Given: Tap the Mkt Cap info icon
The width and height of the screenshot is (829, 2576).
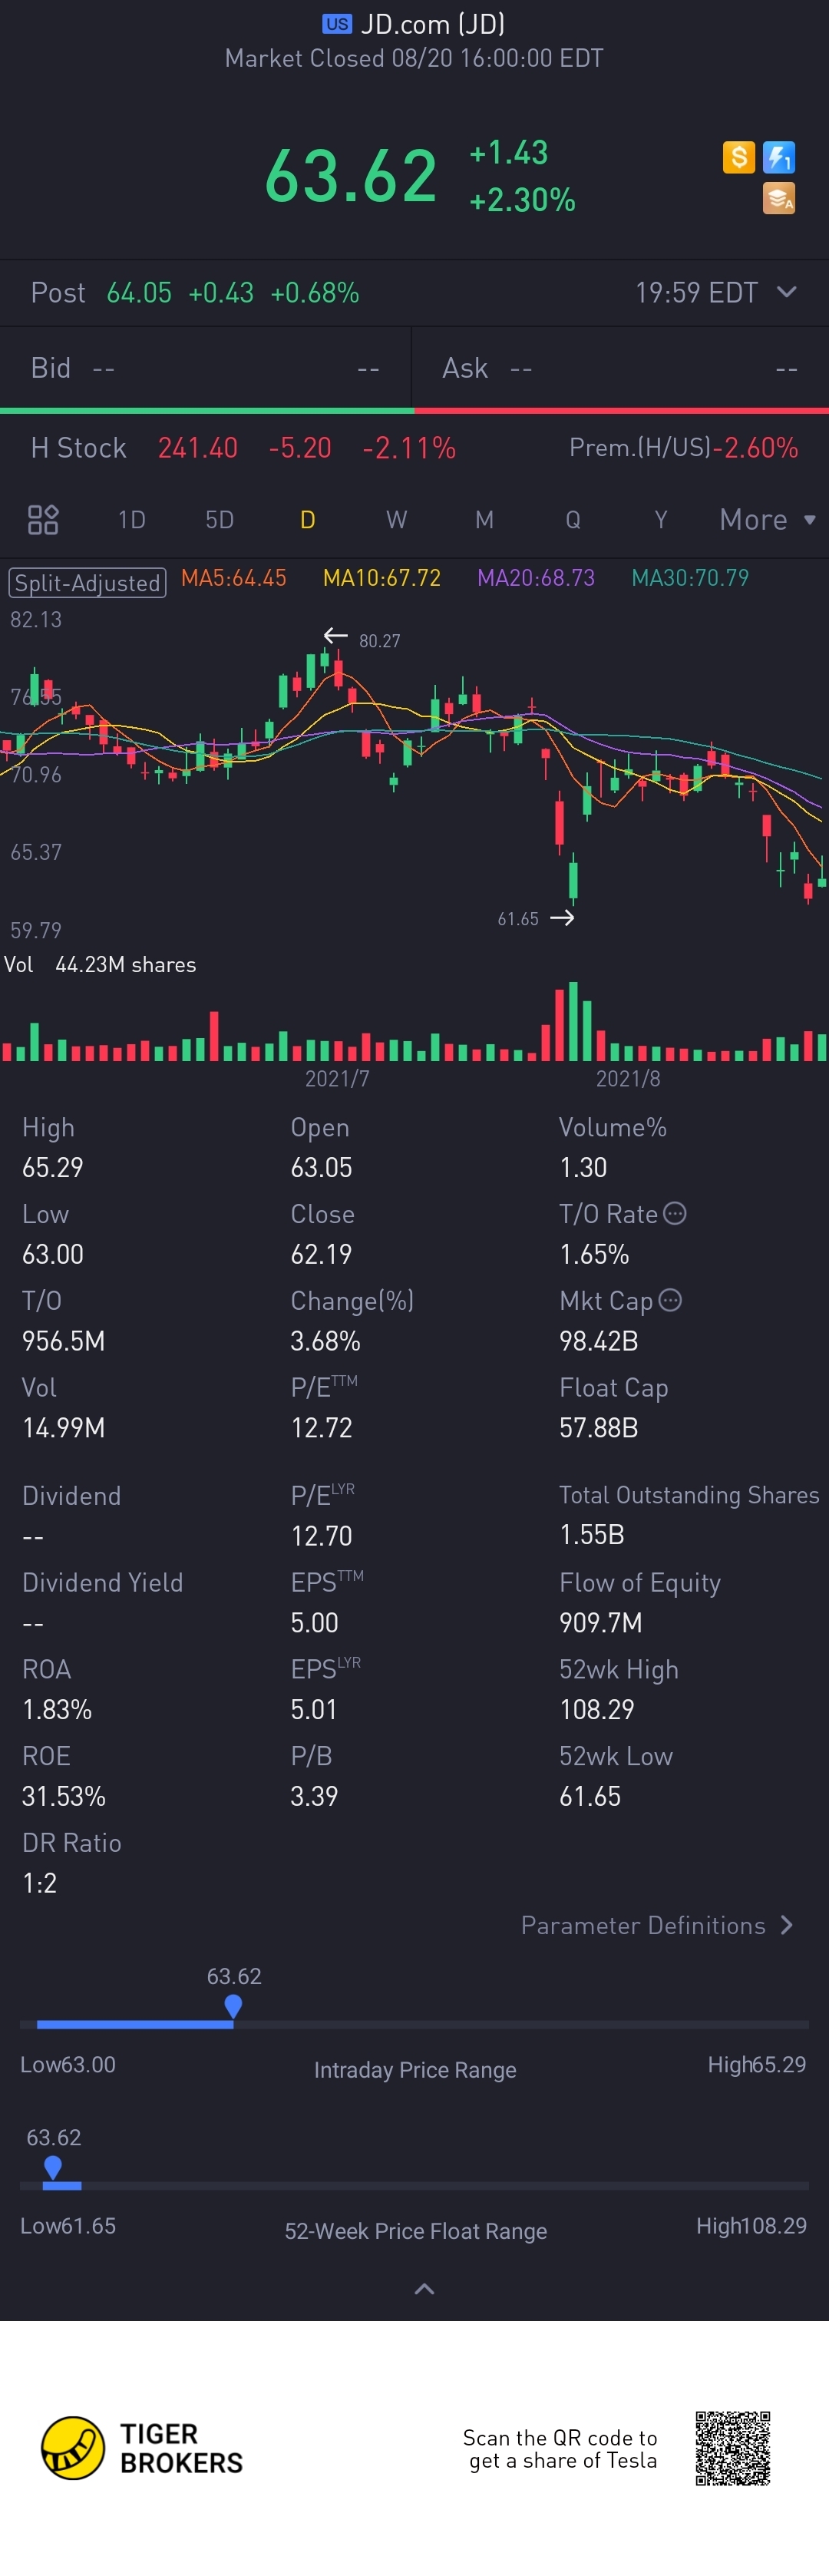Looking at the screenshot, I should (x=671, y=1300).
